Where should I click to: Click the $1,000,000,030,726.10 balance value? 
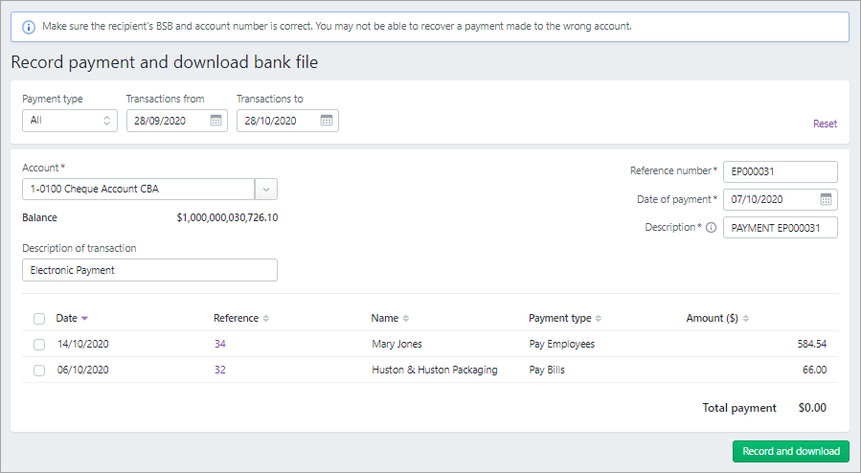[x=227, y=218]
